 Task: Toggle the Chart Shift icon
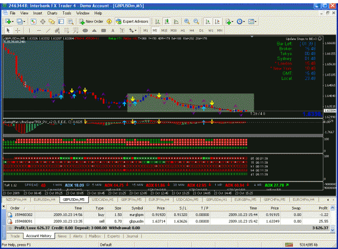(x=217, y=22)
